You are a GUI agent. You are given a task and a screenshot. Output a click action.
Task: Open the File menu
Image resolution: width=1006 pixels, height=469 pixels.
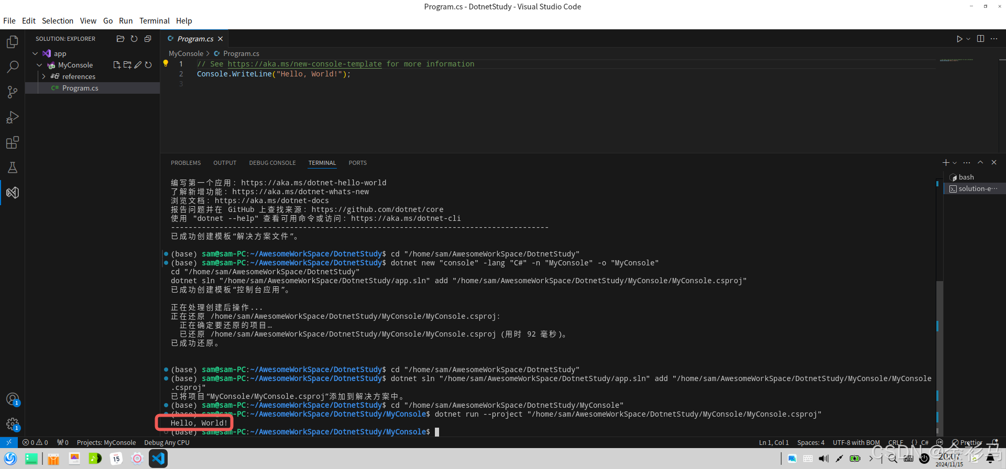[x=9, y=21]
